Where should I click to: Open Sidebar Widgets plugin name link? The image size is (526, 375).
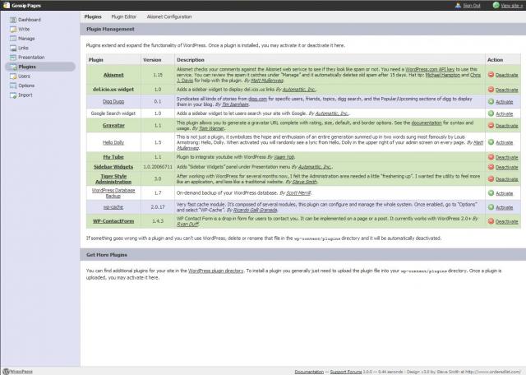[x=113, y=167]
